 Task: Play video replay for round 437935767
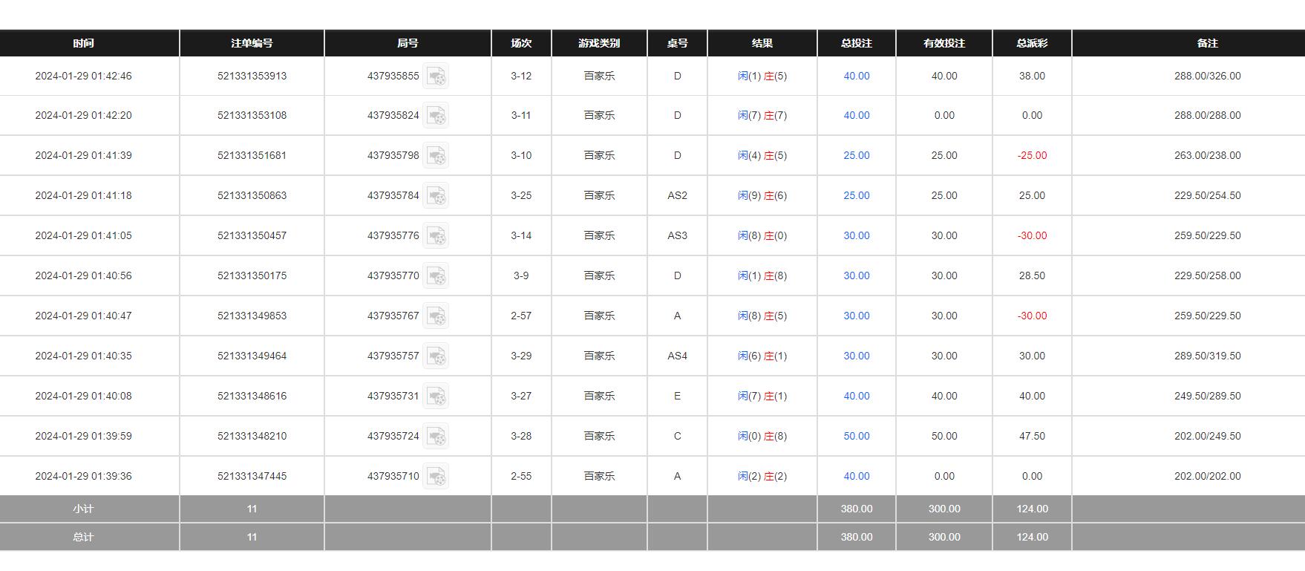point(436,316)
